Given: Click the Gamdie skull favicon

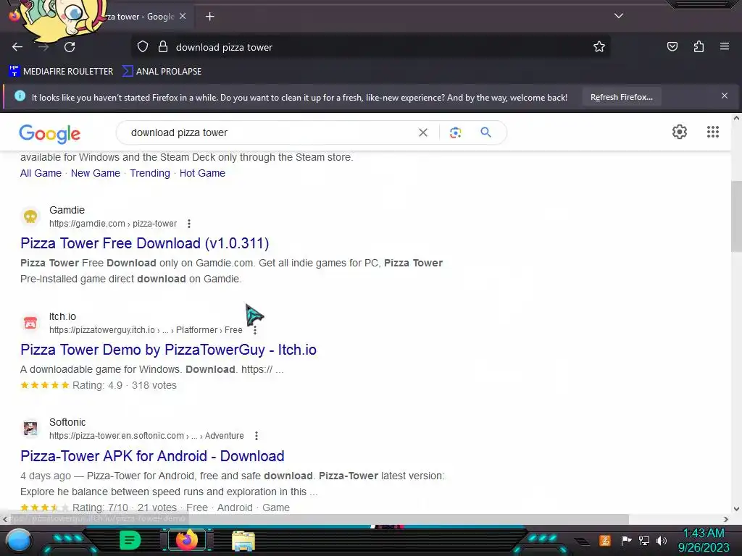Looking at the screenshot, I should (30, 216).
